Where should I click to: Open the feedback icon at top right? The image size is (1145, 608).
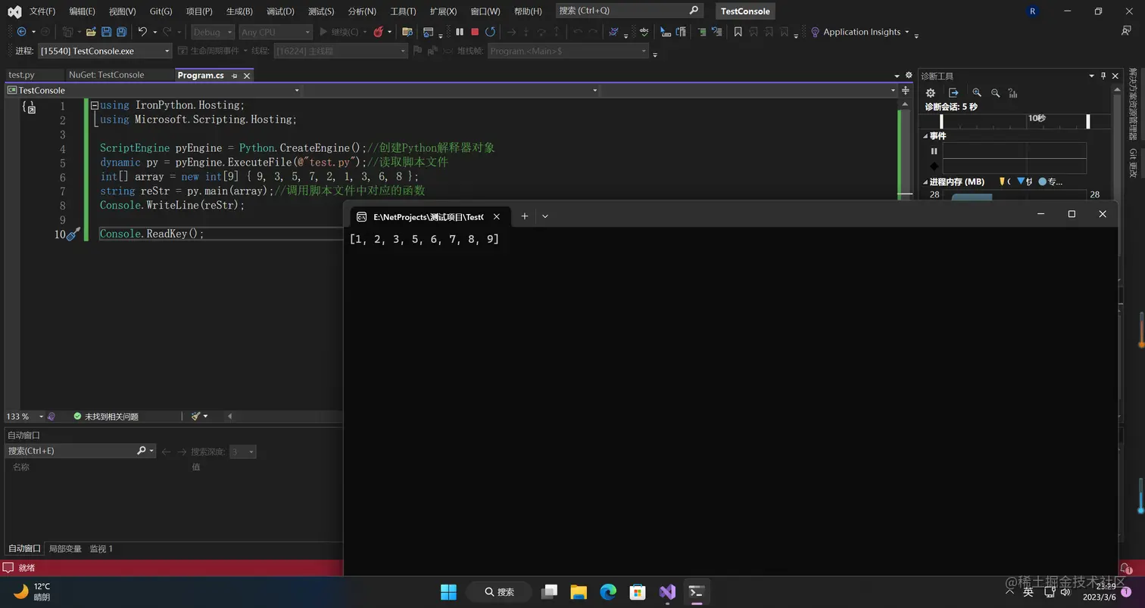(x=1126, y=31)
